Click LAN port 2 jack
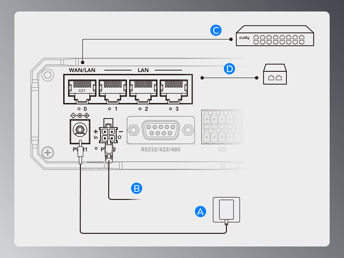 click(x=143, y=89)
